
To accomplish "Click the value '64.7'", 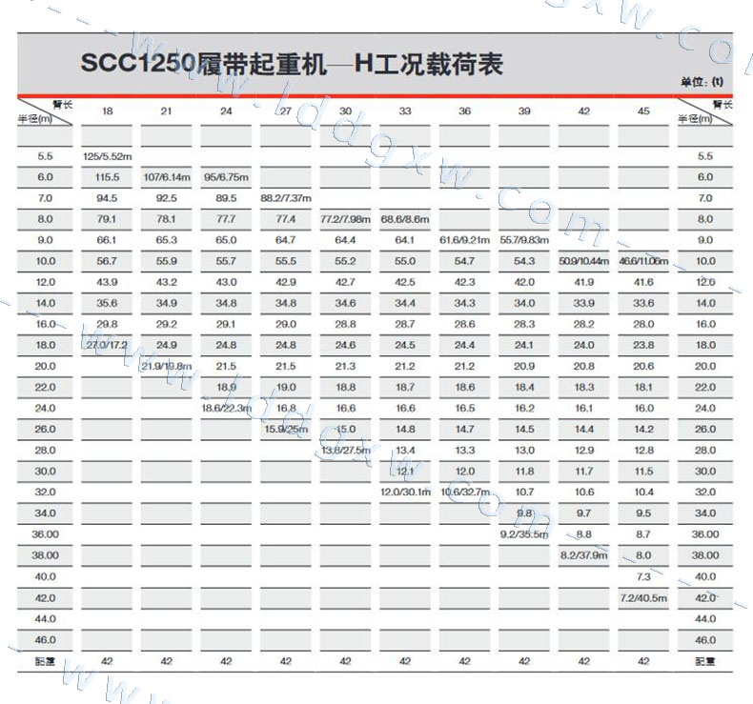I will [x=286, y=240].
